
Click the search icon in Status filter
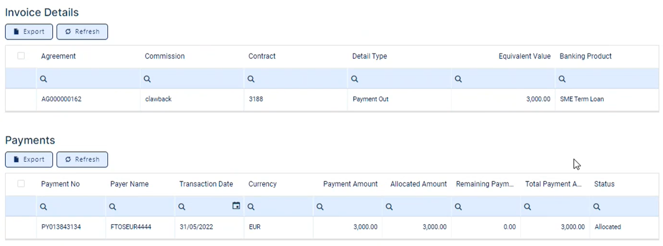[x=596, y=207]
